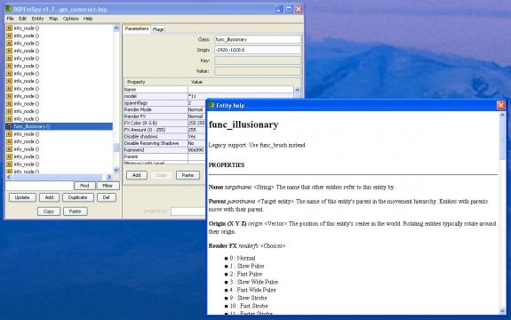Click entity list horizontal scroll right arrow
511x320 pixels.
(x=109, y=177)
